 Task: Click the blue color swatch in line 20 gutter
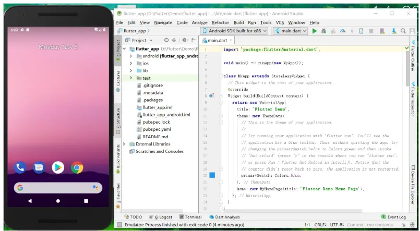tap(212, 175)
